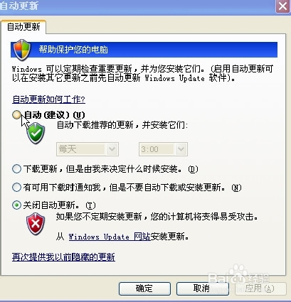
Task: Open the 3:00 time dropdown
Action: 163,149
